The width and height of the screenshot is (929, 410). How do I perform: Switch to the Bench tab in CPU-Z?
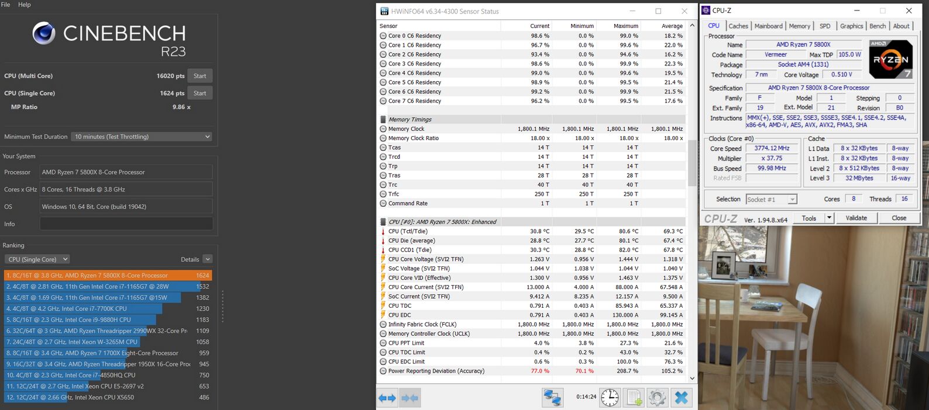[878, 26]
